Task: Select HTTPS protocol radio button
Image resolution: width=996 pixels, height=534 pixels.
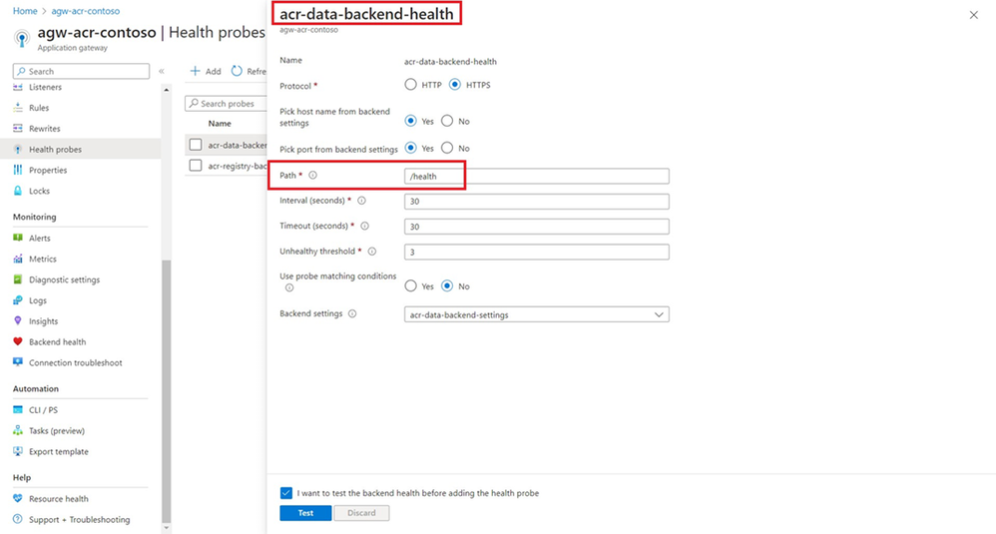Action: click(x=455, y=85)
